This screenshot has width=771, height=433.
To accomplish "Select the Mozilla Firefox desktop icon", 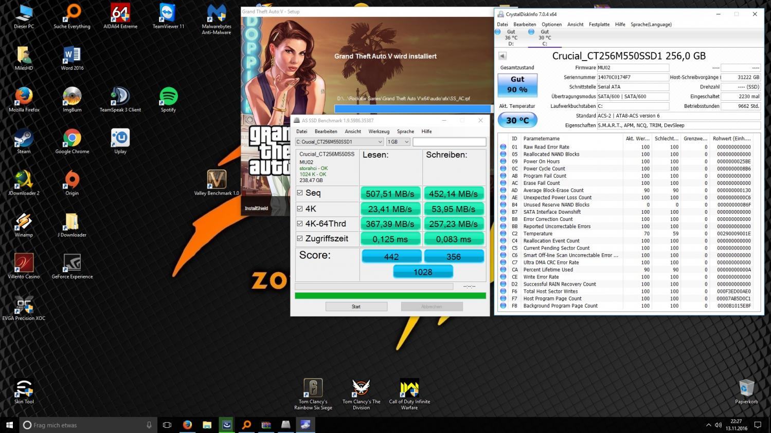I will pyautogui.click(x=24, y=100).
